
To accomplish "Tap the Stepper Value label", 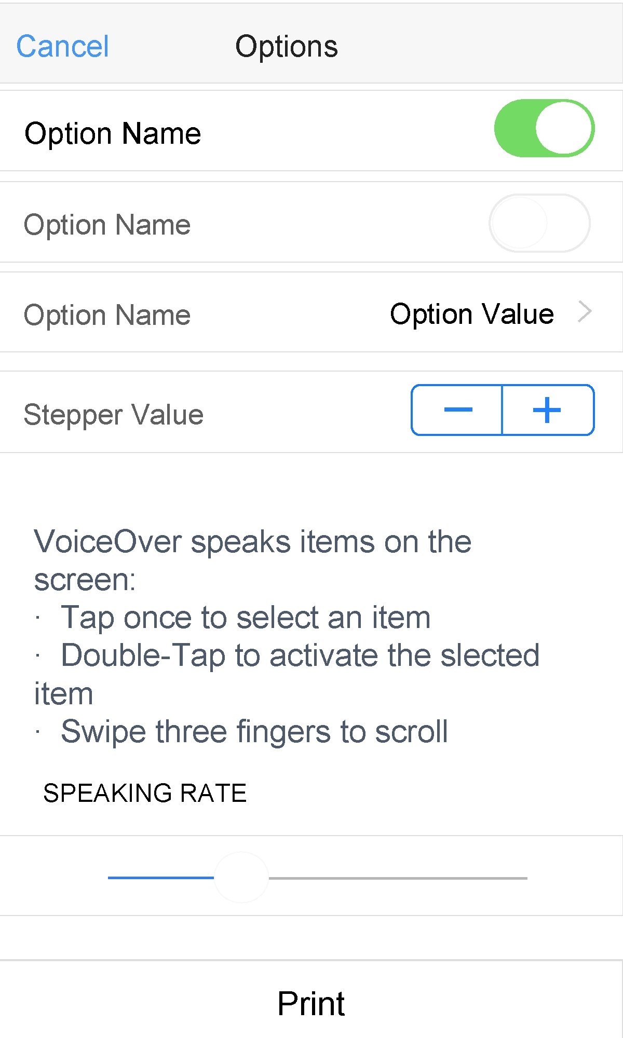I will [114, 415].
